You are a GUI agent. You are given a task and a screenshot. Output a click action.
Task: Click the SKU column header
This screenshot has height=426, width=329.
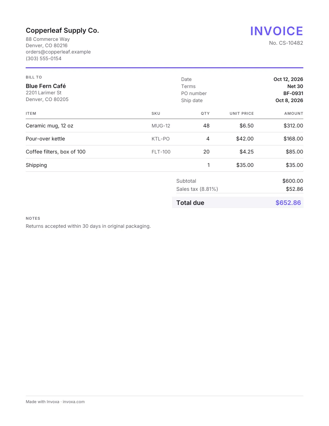(156, 113)
